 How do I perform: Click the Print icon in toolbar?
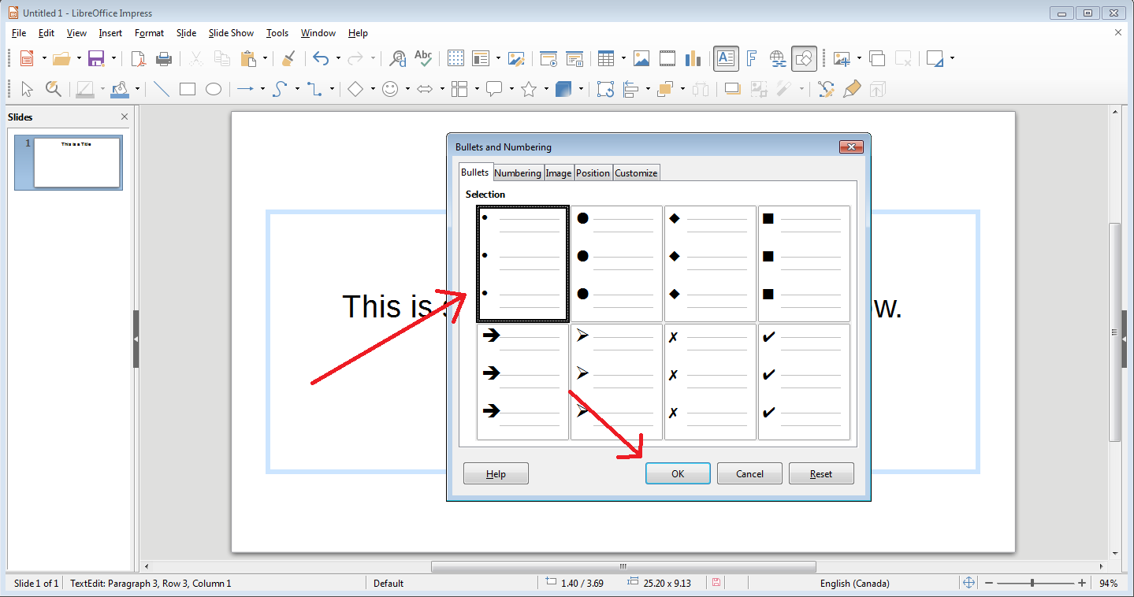coord(164,58)
